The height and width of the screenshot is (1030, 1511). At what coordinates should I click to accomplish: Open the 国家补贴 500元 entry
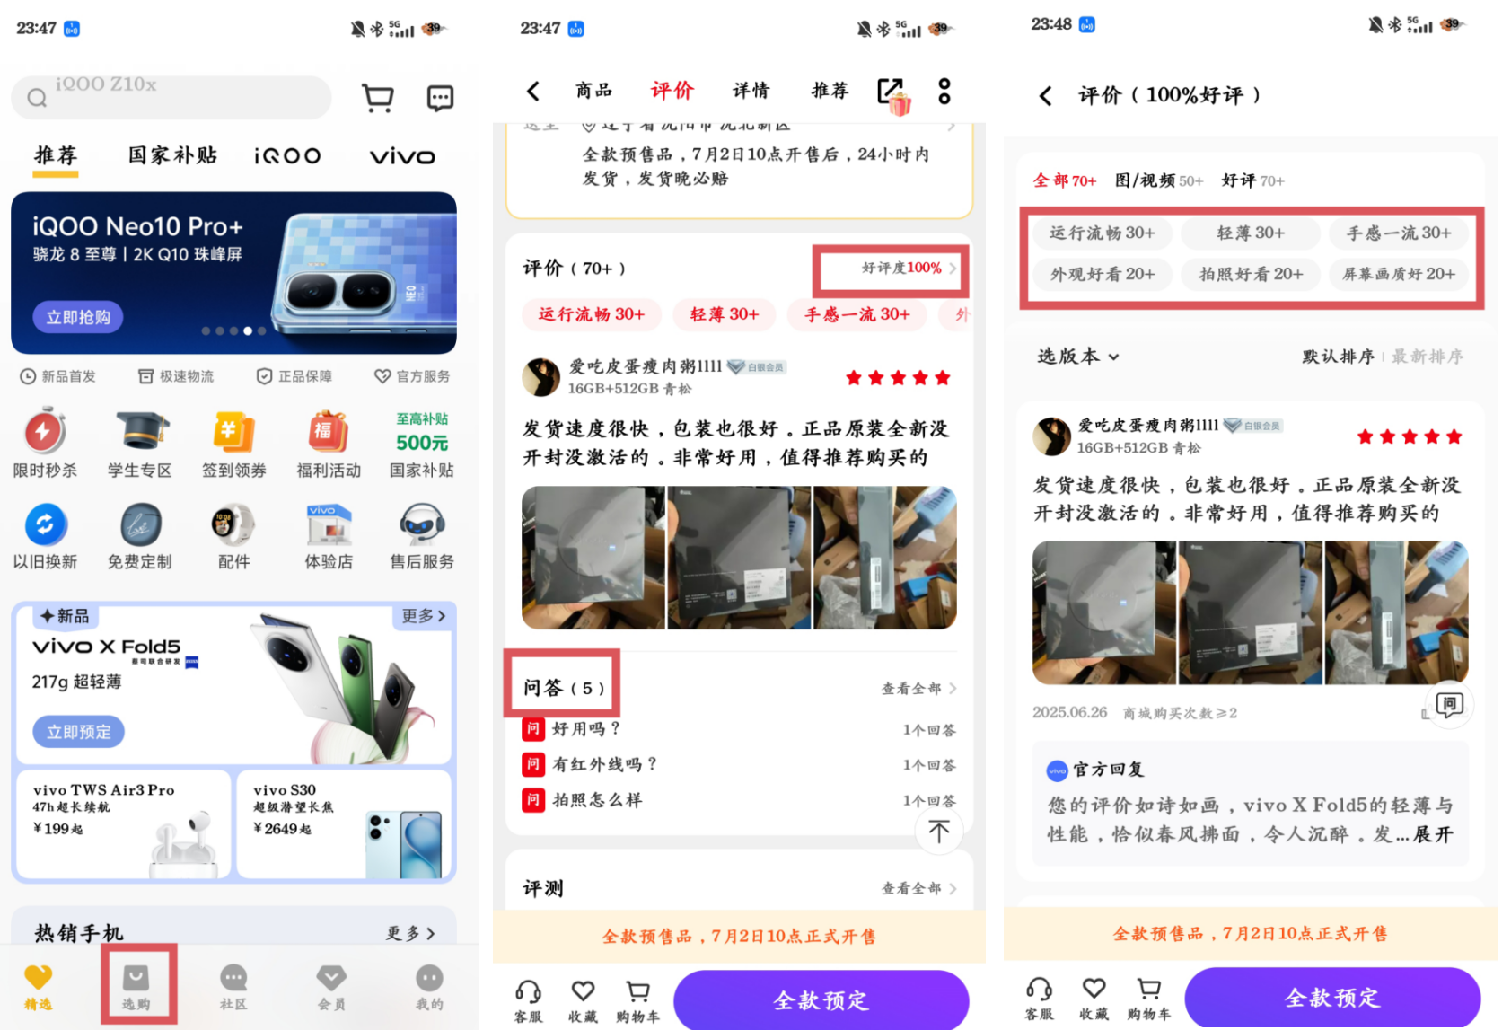422,444
